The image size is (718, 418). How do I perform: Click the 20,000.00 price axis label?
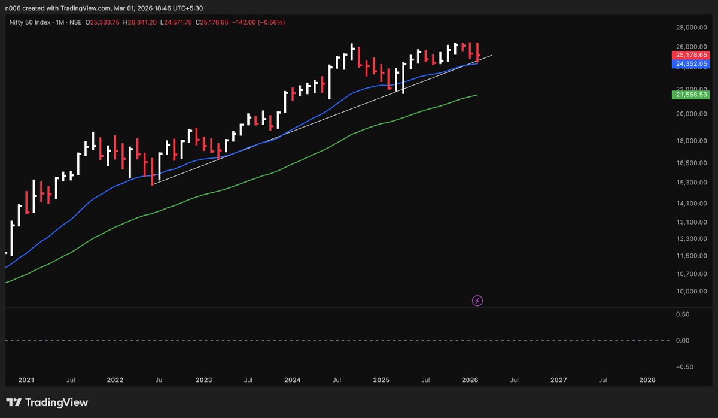tap(690, 114)
